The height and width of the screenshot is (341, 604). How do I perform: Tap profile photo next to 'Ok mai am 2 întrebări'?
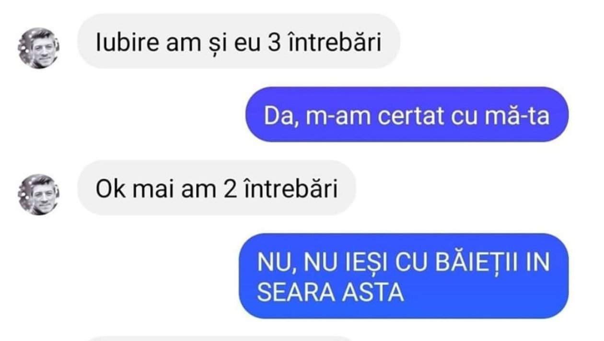coord(38,194)
